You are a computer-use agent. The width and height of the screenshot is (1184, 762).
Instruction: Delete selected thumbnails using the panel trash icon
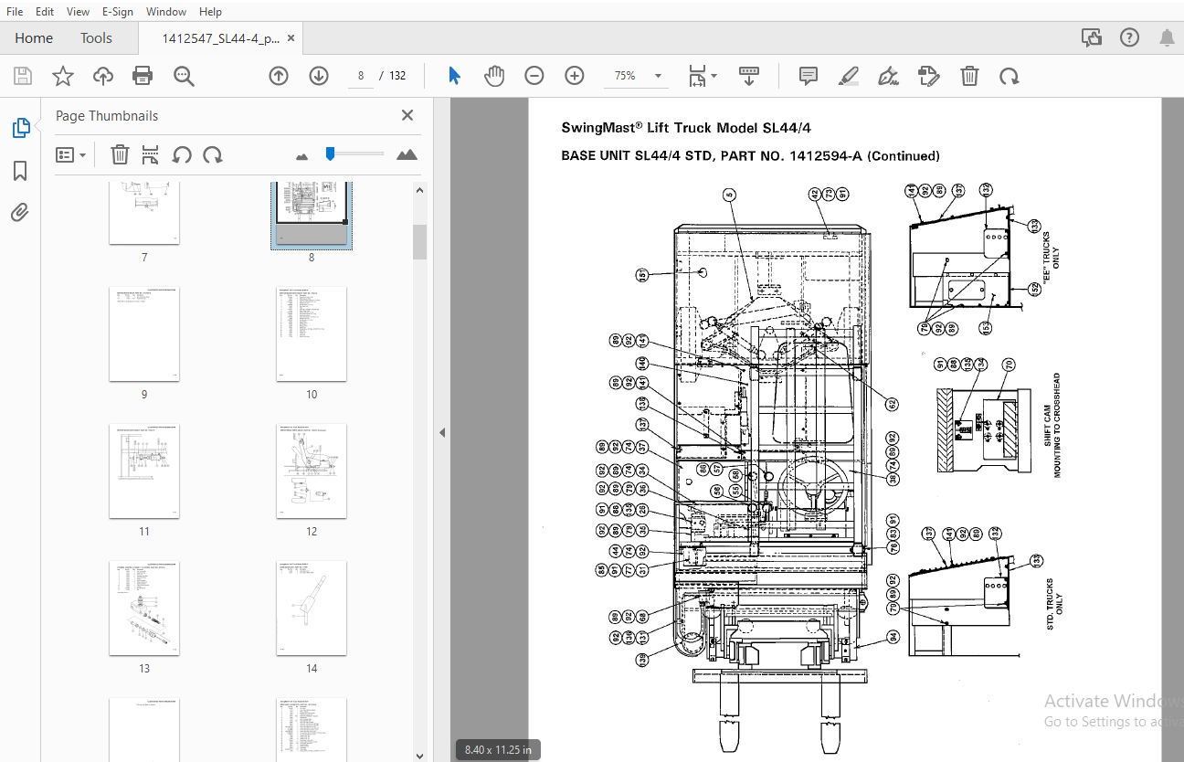pyautogui.click(x=120, y=154)
